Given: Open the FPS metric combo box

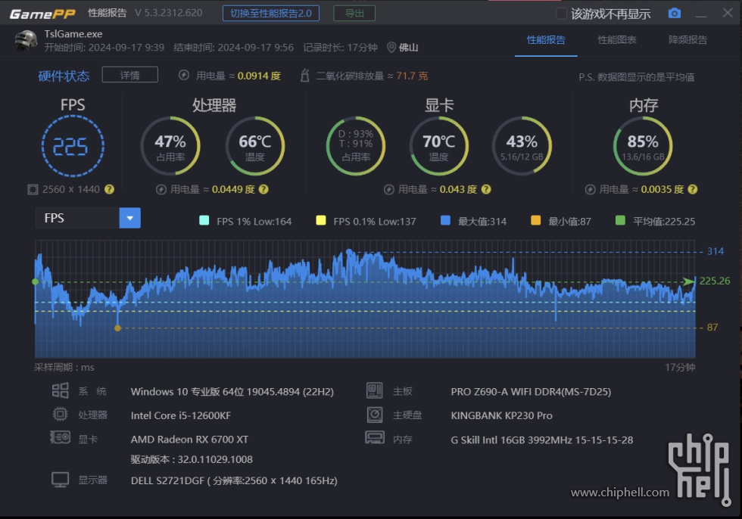Looking at the screenshot, I should coord(88,219).
